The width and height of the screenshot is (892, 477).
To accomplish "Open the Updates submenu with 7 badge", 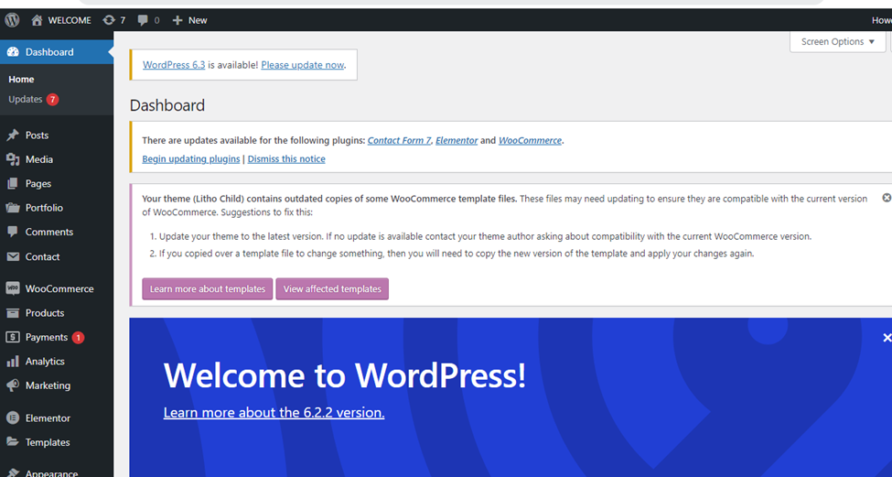I will pos(34,99).
